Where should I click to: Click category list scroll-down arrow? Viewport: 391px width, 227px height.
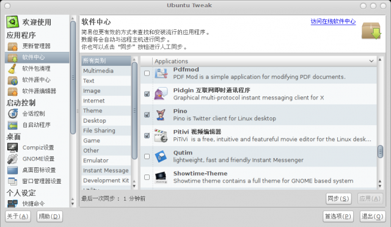click(x=134, y=186)
